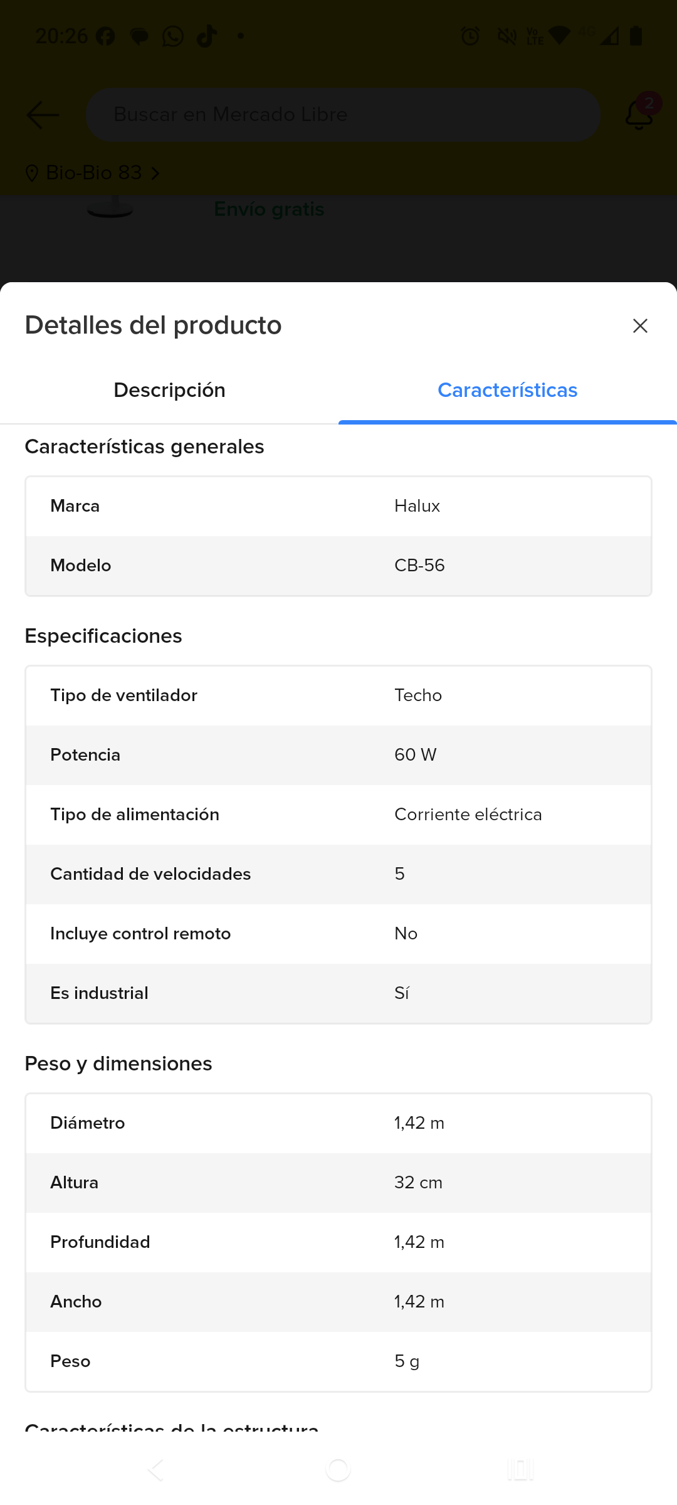Tap the Diámetro 1,42 m row
The height and width of the screenshot is (1505, 677).
(x=338, y=1123)
